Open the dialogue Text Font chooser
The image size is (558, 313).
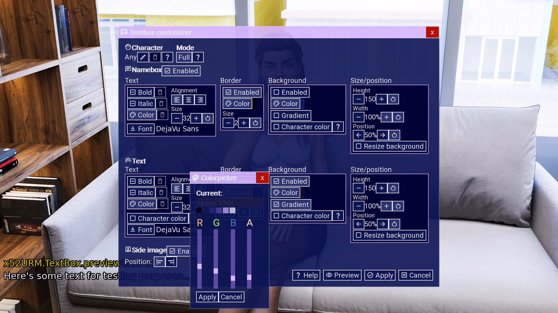click(141, 230)
